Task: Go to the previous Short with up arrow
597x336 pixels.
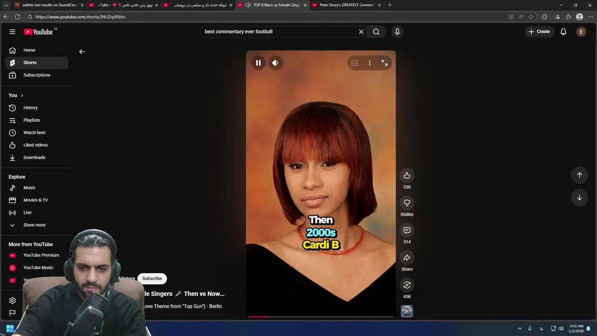Action: tap(579, 175)
